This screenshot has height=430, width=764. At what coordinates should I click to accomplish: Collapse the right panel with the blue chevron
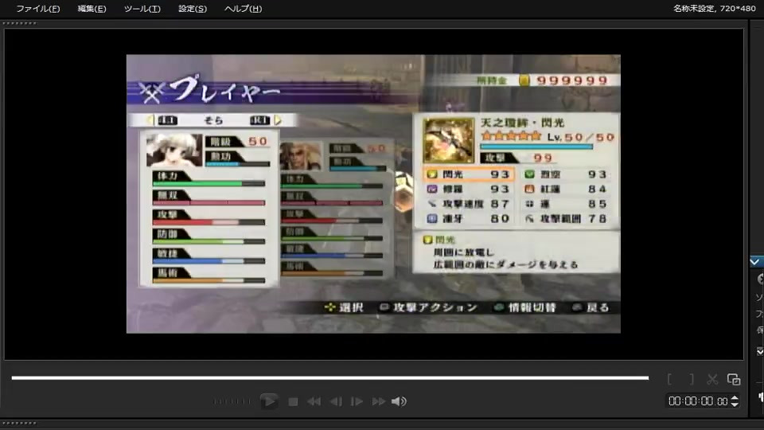pos(754,262)
